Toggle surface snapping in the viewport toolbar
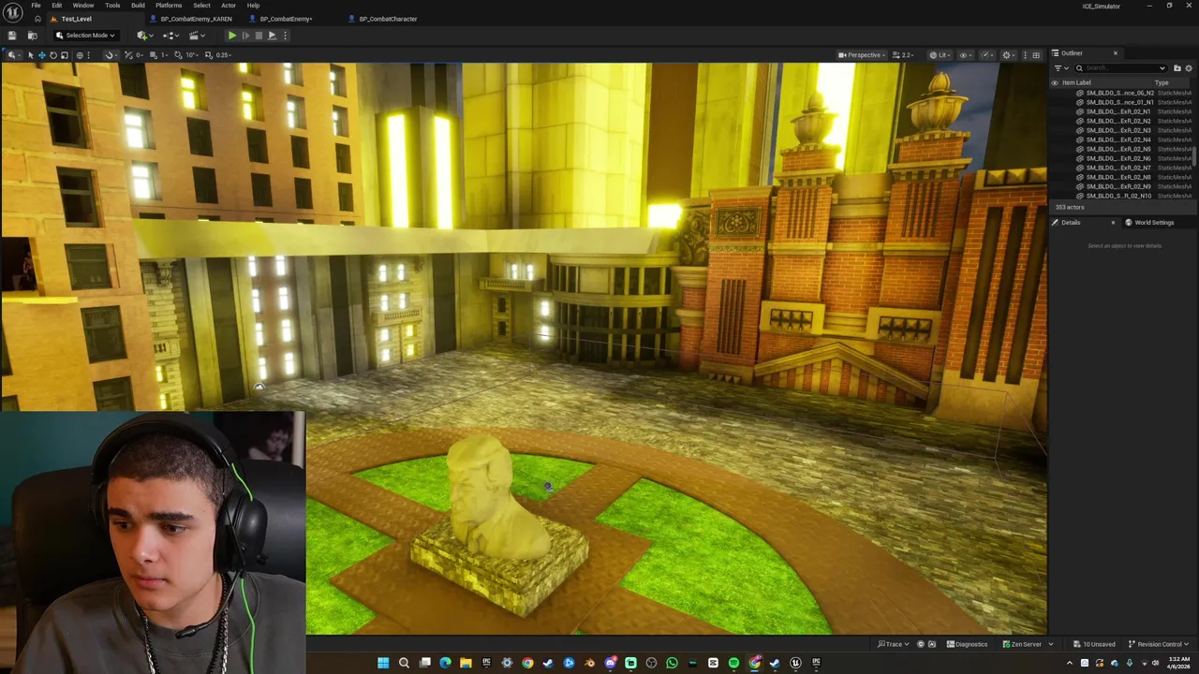Screen dimensions: 1199x674 tap(110, 55)
